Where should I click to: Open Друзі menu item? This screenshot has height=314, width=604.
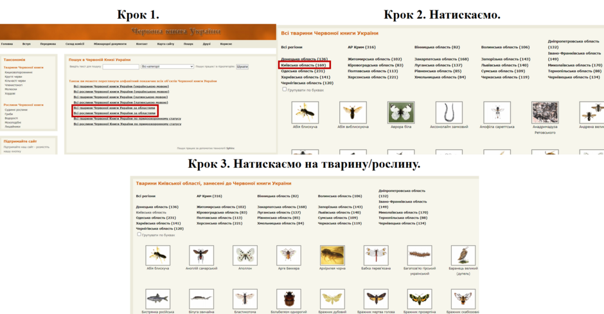[x=207, y=44]
